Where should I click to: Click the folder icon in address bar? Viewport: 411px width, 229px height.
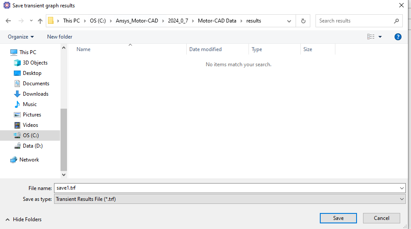(x=51, y=21)
